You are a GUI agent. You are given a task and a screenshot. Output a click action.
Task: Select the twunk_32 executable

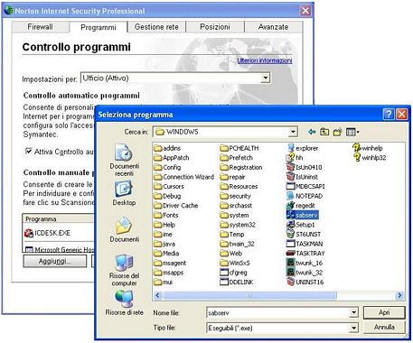pyautogui.click(x=305, y=273)
